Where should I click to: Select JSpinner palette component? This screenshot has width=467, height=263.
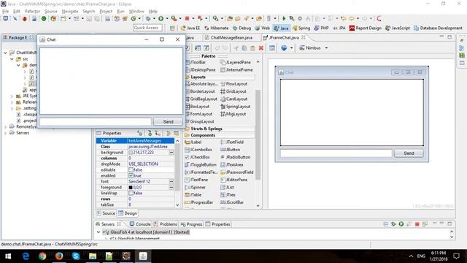tap(195, 187)
